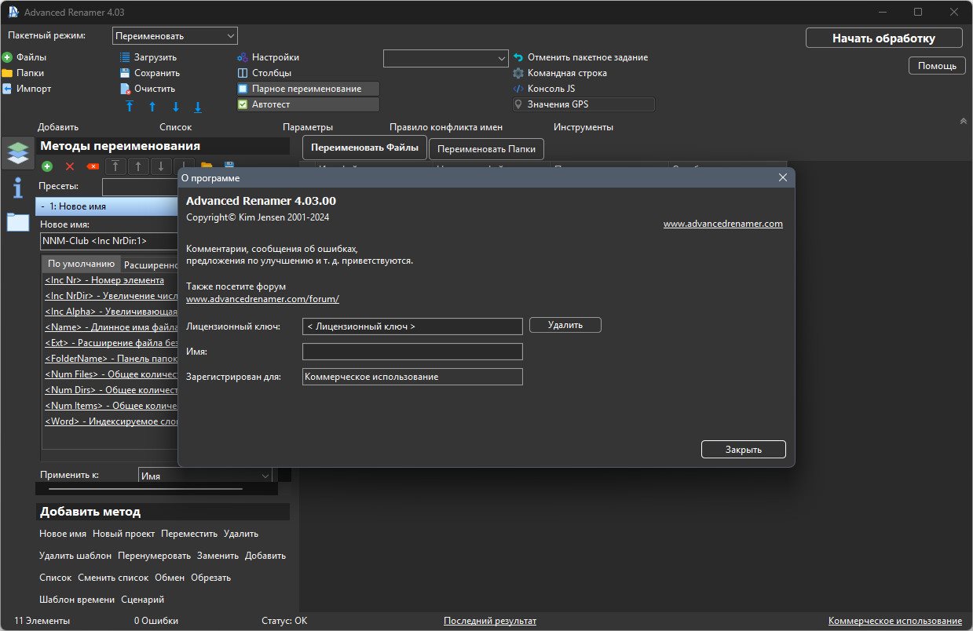Click the Начать обработку button
973x631 pixels.
[x=884, y=38]
